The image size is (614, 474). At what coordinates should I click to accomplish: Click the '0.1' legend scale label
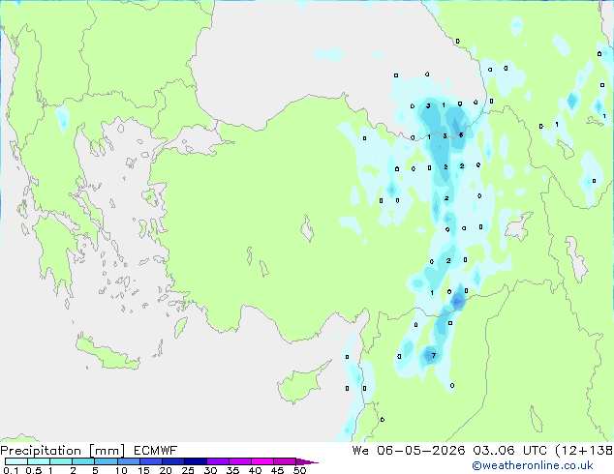click(x=11, y=470)
